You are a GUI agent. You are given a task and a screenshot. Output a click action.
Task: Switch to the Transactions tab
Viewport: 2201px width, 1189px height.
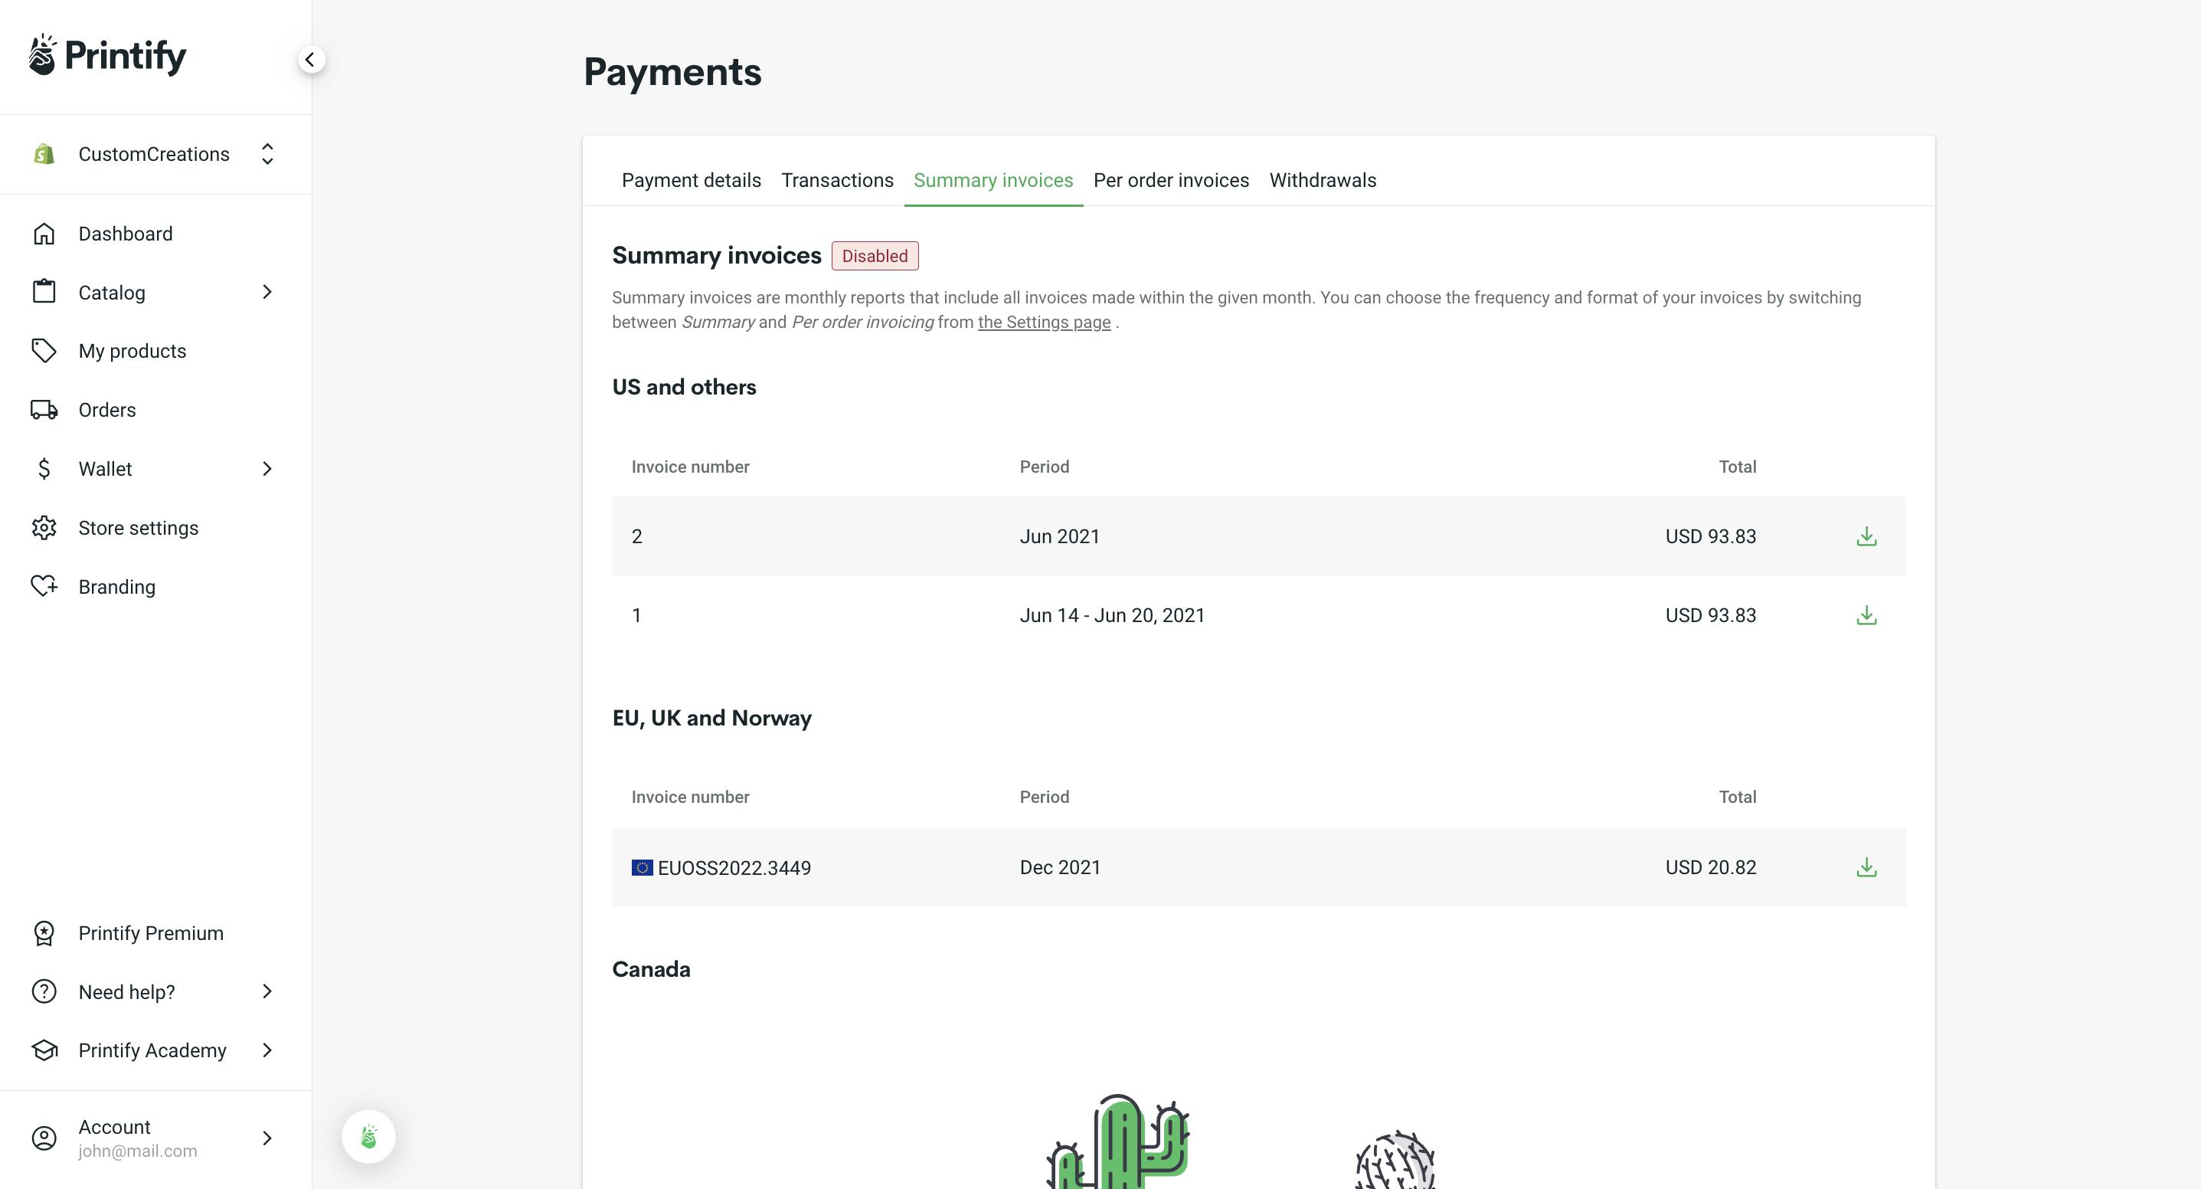pos(836,179)
